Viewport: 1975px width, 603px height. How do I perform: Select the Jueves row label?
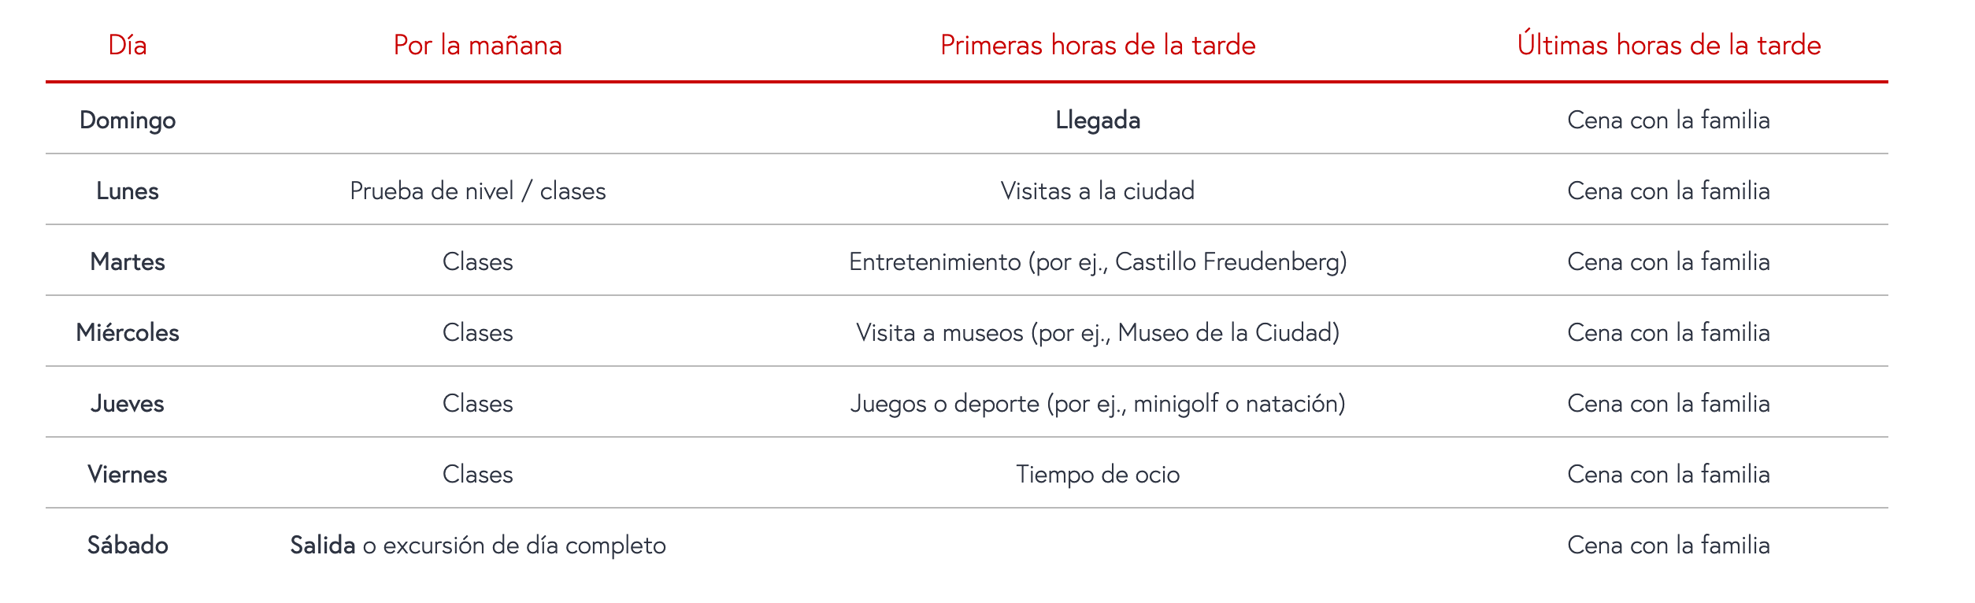point(128,403)
